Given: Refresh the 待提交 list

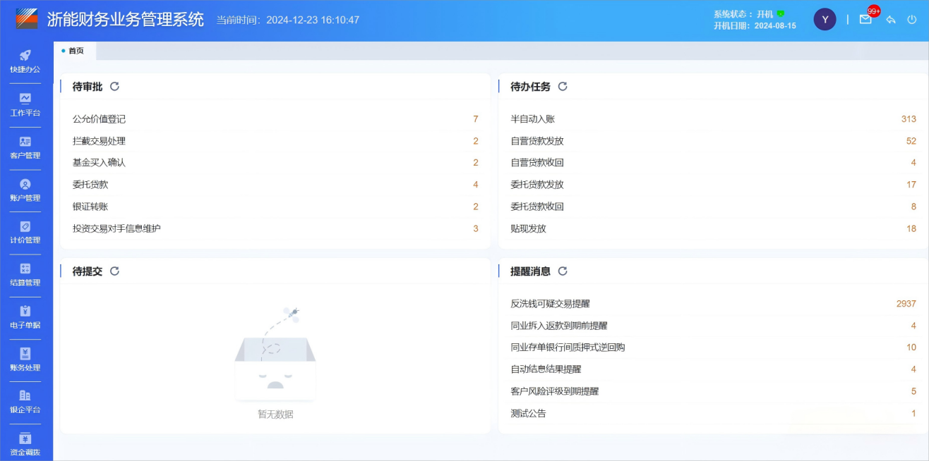Looking at the screenshot, I should (x=114, y=271).
